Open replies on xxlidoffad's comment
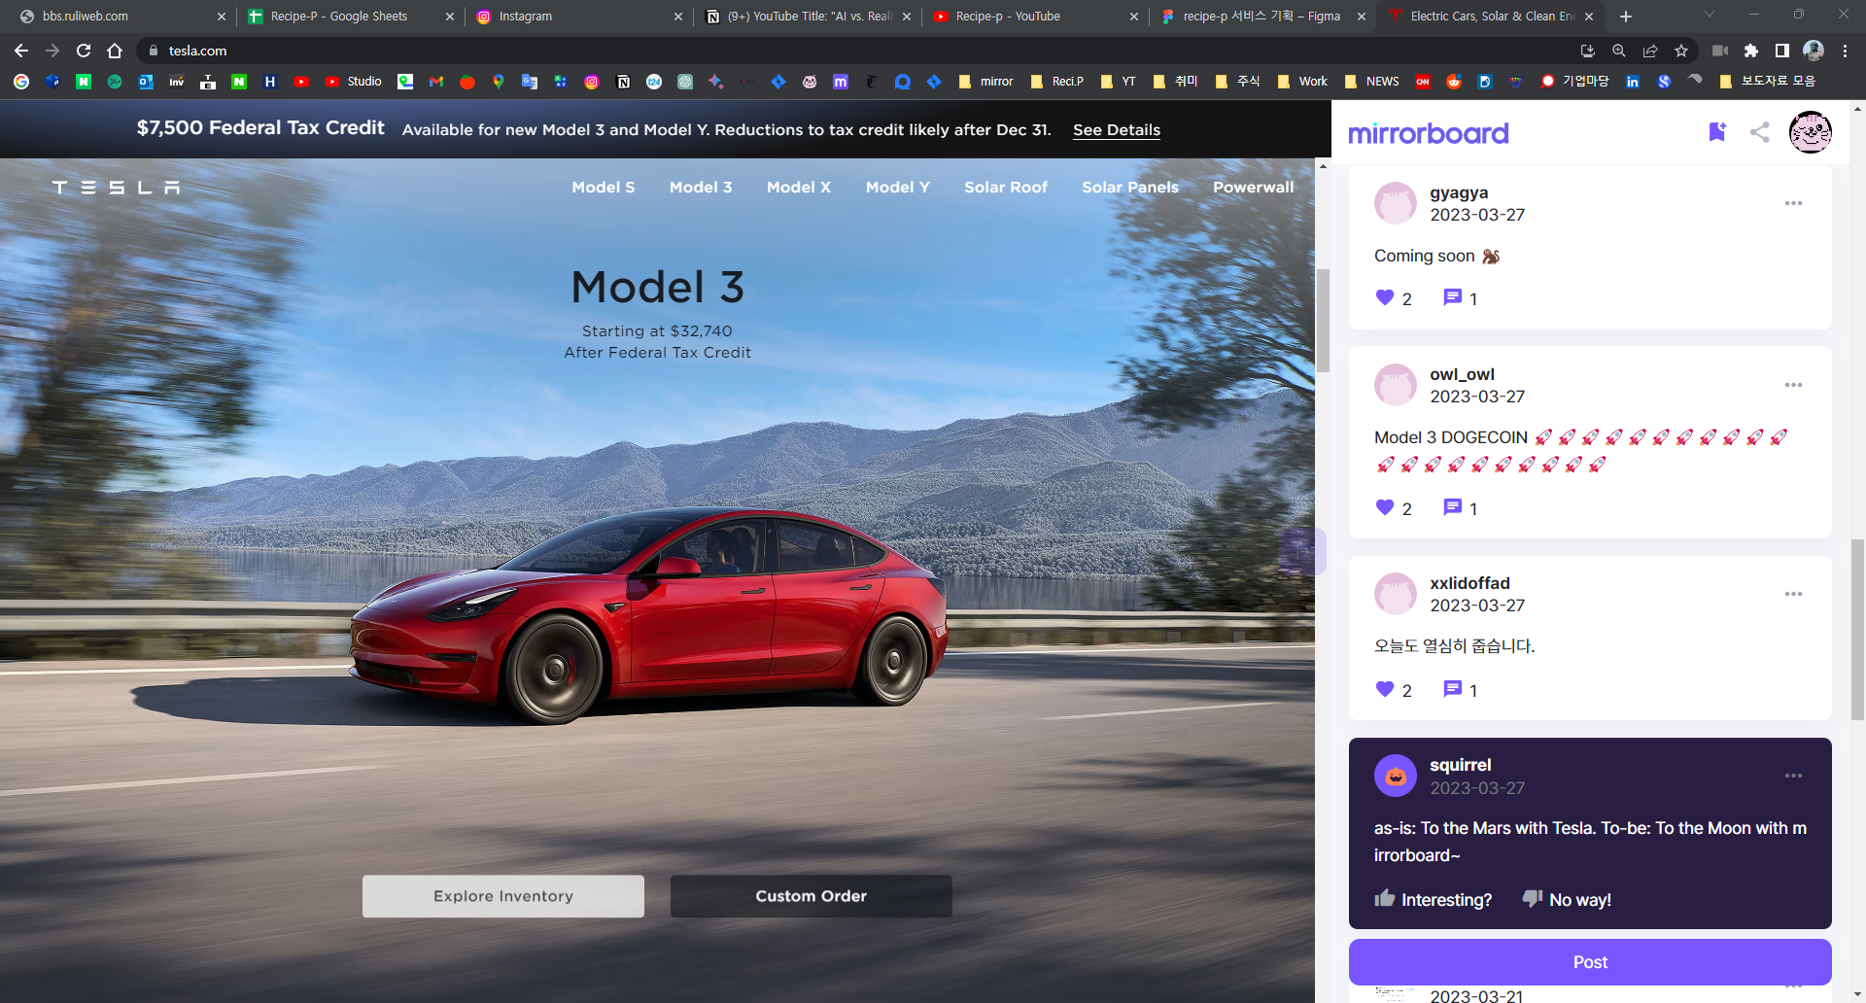Image resolution: width=1866 pixels, height=1003 pixels. pyautogui.click(x=1452, y=689)
